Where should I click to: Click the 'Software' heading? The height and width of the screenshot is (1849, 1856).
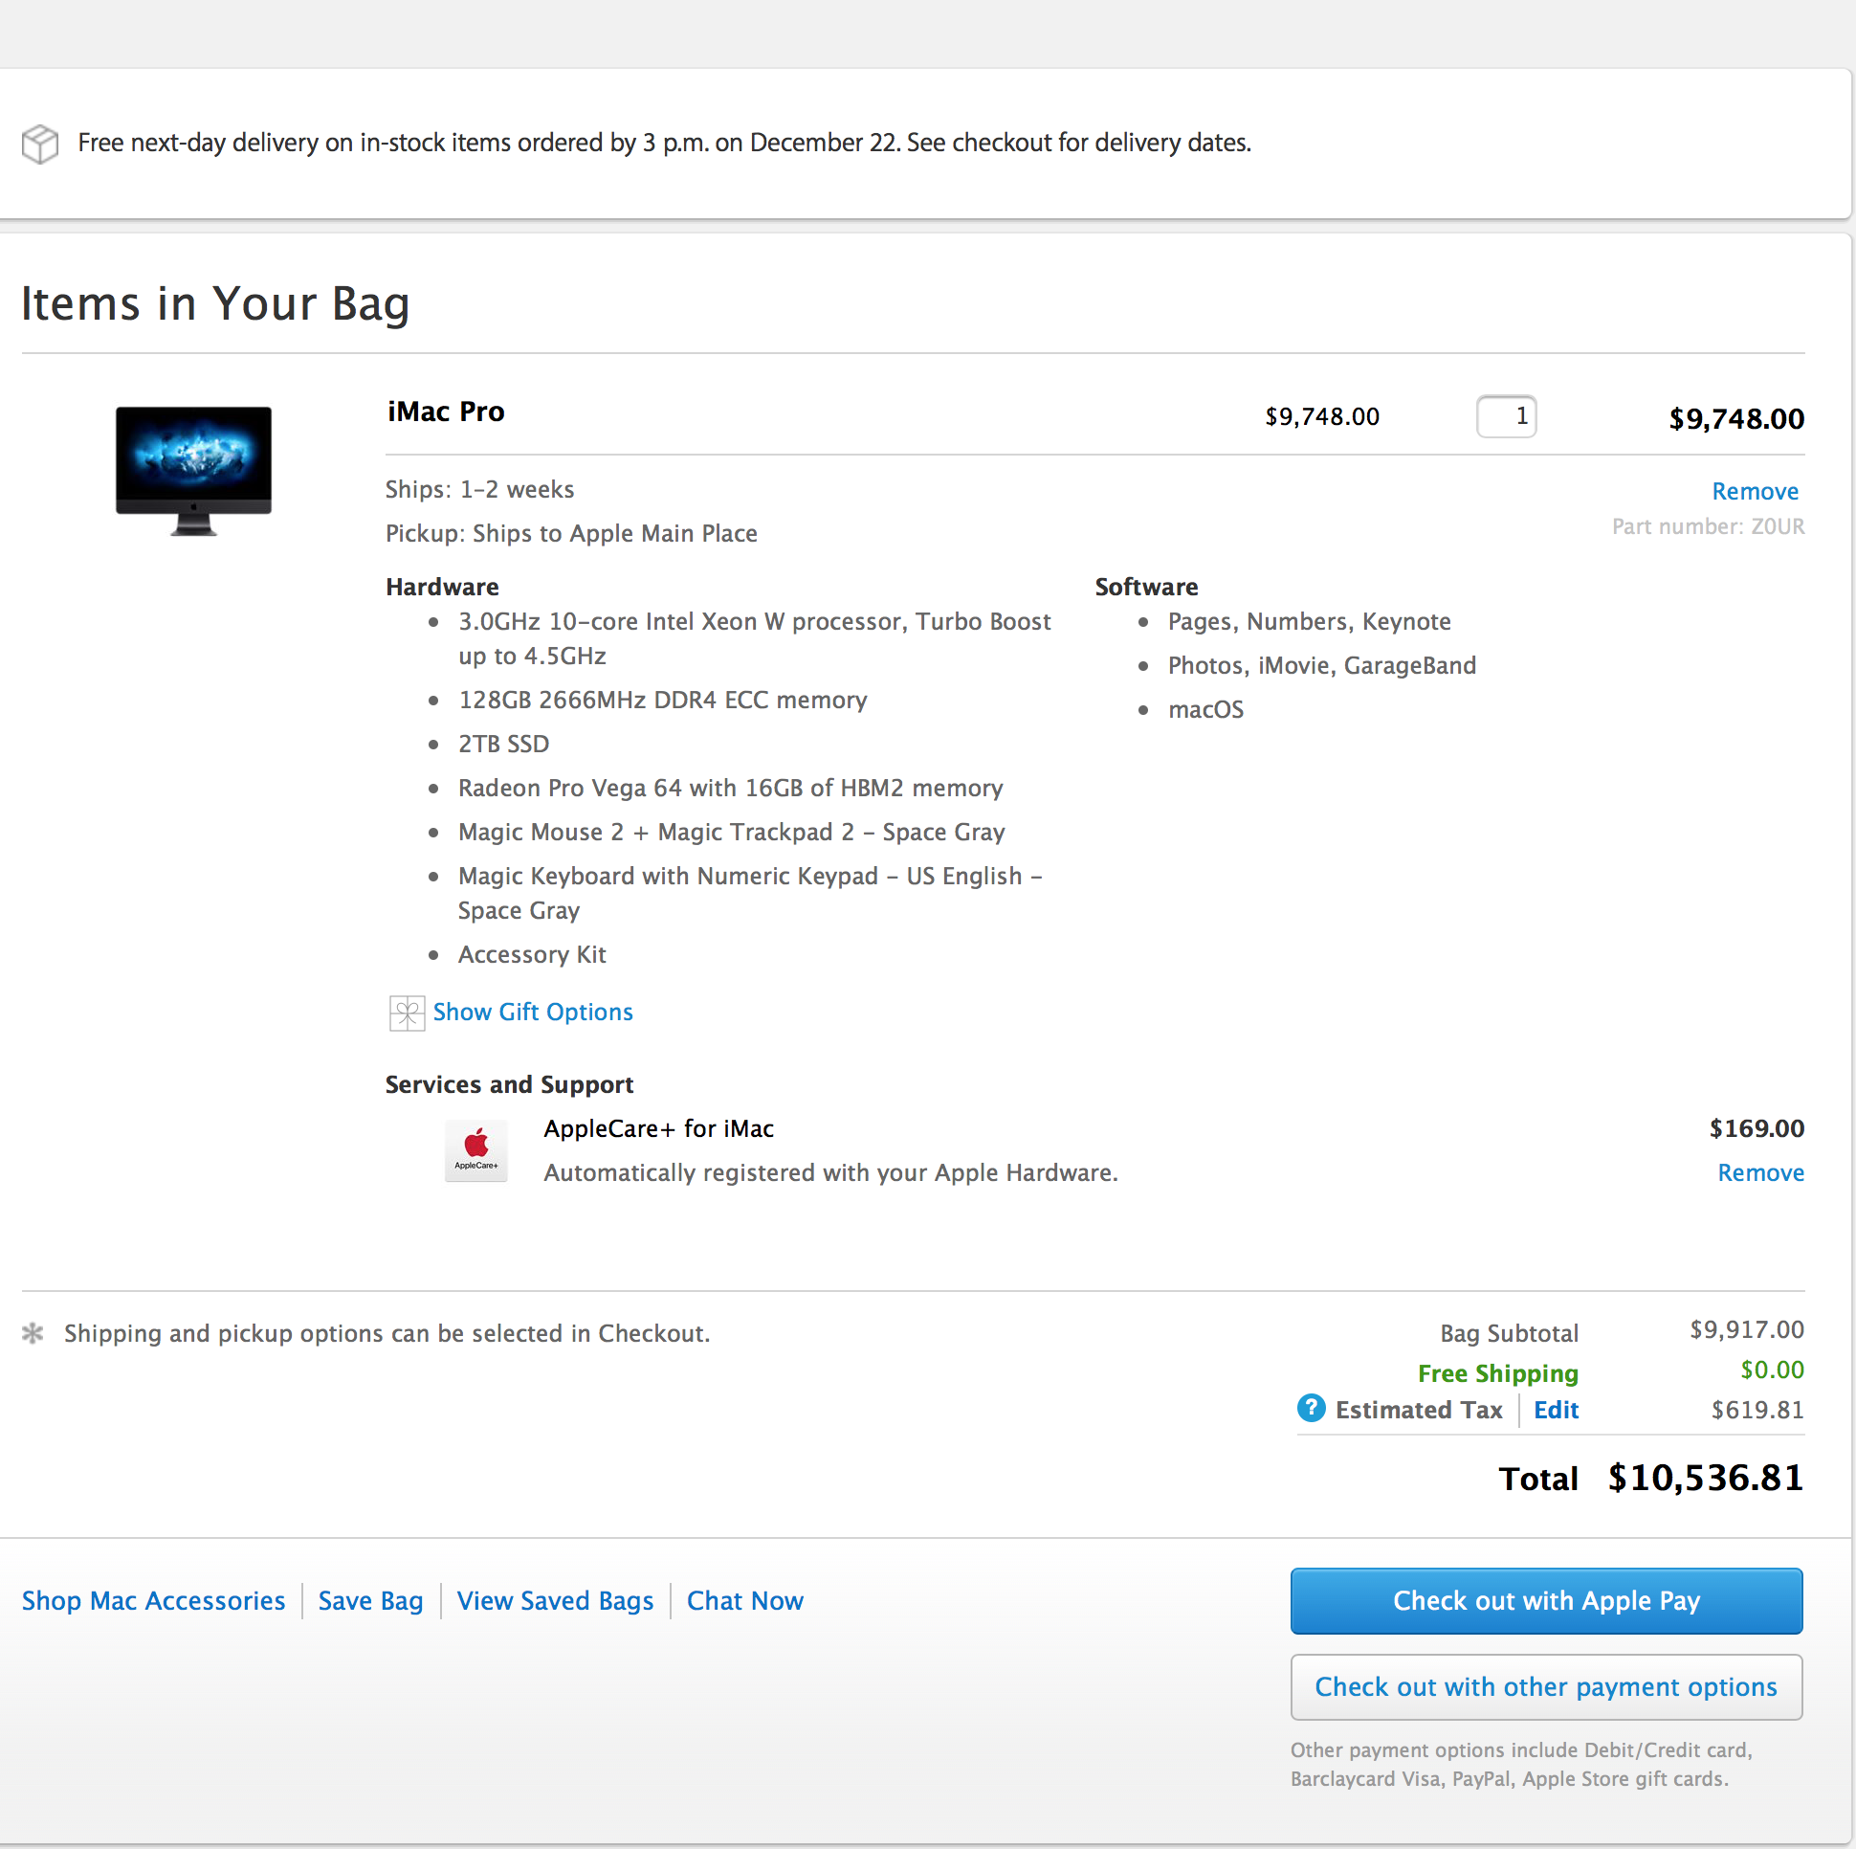tap(1145, 587)
